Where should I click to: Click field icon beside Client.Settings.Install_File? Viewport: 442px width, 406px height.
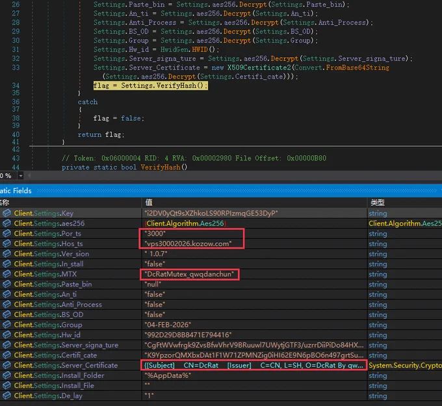coord(6,386)
